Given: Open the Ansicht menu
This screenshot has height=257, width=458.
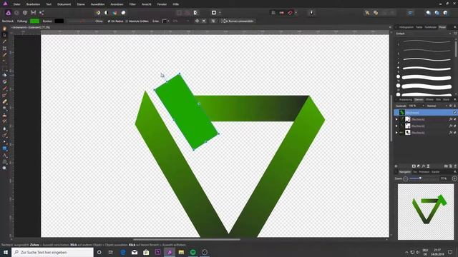Looking at the screenshot, I should point(146,4).
